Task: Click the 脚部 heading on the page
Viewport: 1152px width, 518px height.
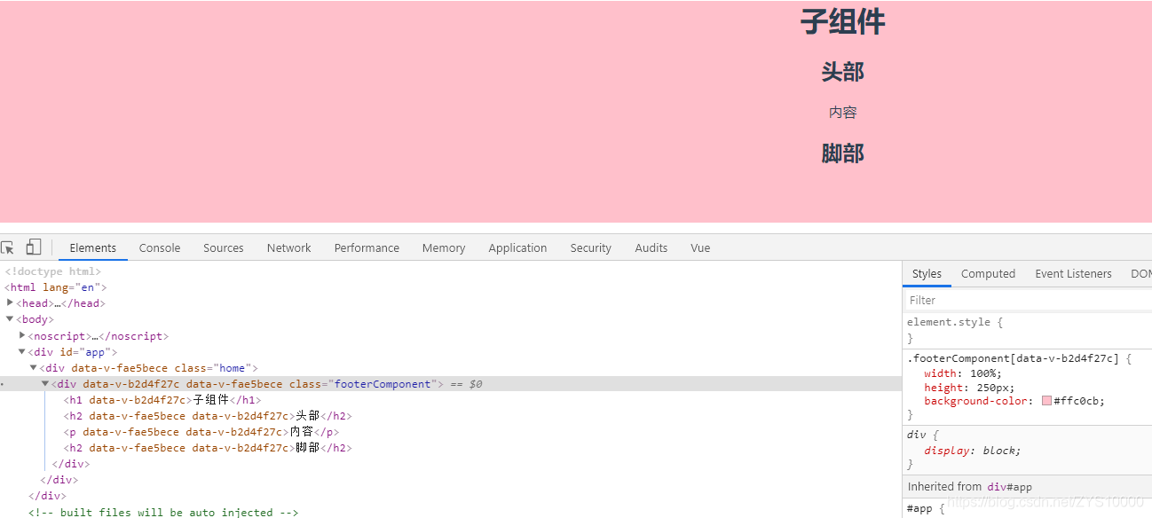Action: point(842,153)
